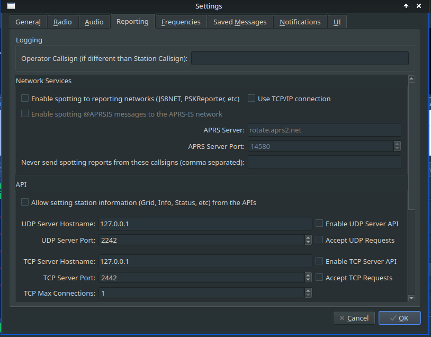Go to the Saved Messages tab
Image resolution: width=431 pixels, height=337 pixels.
pyautogui.click(x=240, y=22)
